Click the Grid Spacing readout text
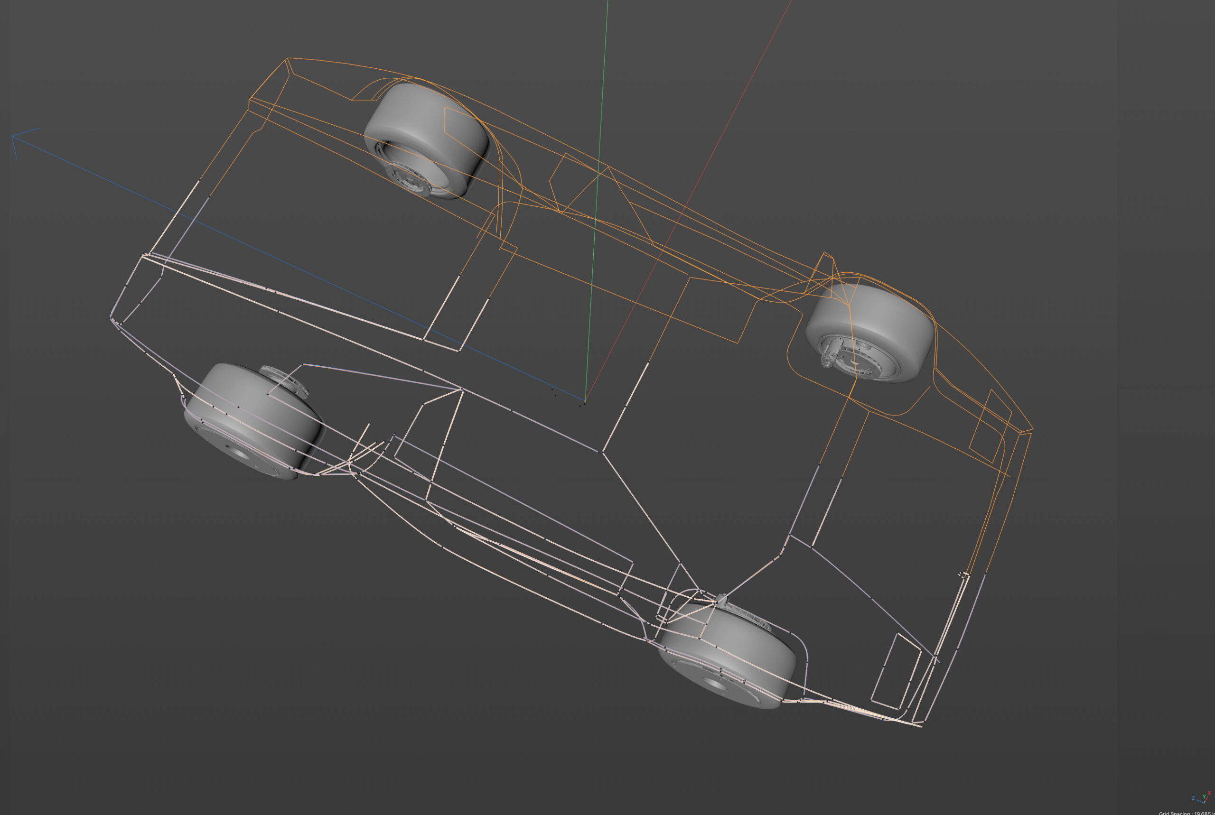Viewport: 1215px width, 815px height. (x=1188, y=813)
